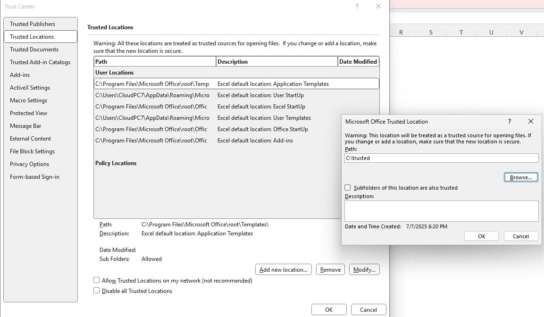Image resolution: width=544 pixels, height=317 pixels.
Task: Select column U header in Excel
Action: 491,32
